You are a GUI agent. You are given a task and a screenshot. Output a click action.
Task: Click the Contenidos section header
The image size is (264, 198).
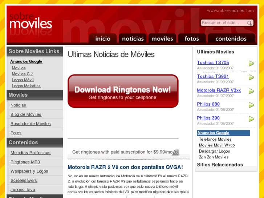(35, 142)
